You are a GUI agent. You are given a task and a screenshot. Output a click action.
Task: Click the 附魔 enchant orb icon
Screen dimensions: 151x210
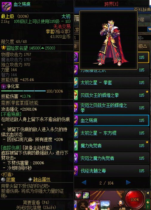click(x=3, y=179)
